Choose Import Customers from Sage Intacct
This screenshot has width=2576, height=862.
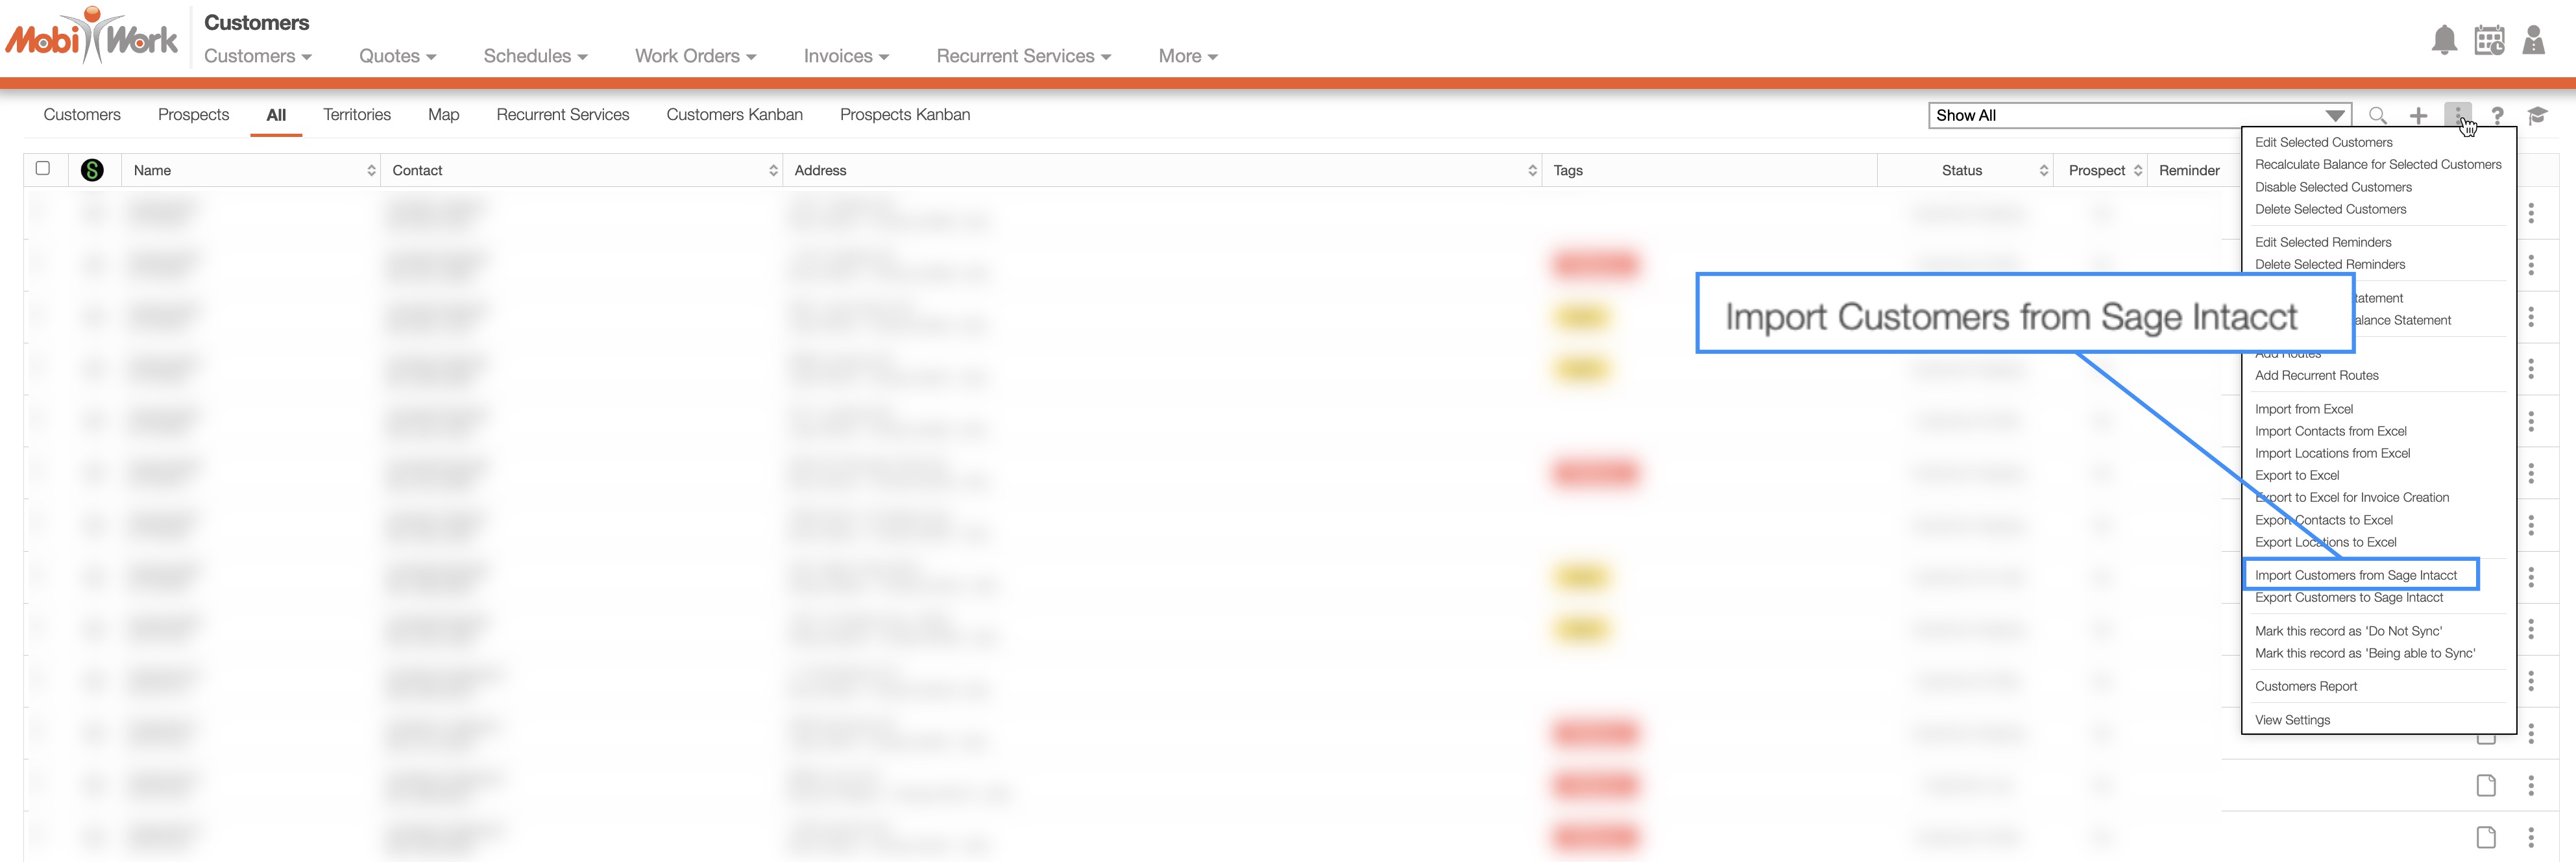(2355, 575)
